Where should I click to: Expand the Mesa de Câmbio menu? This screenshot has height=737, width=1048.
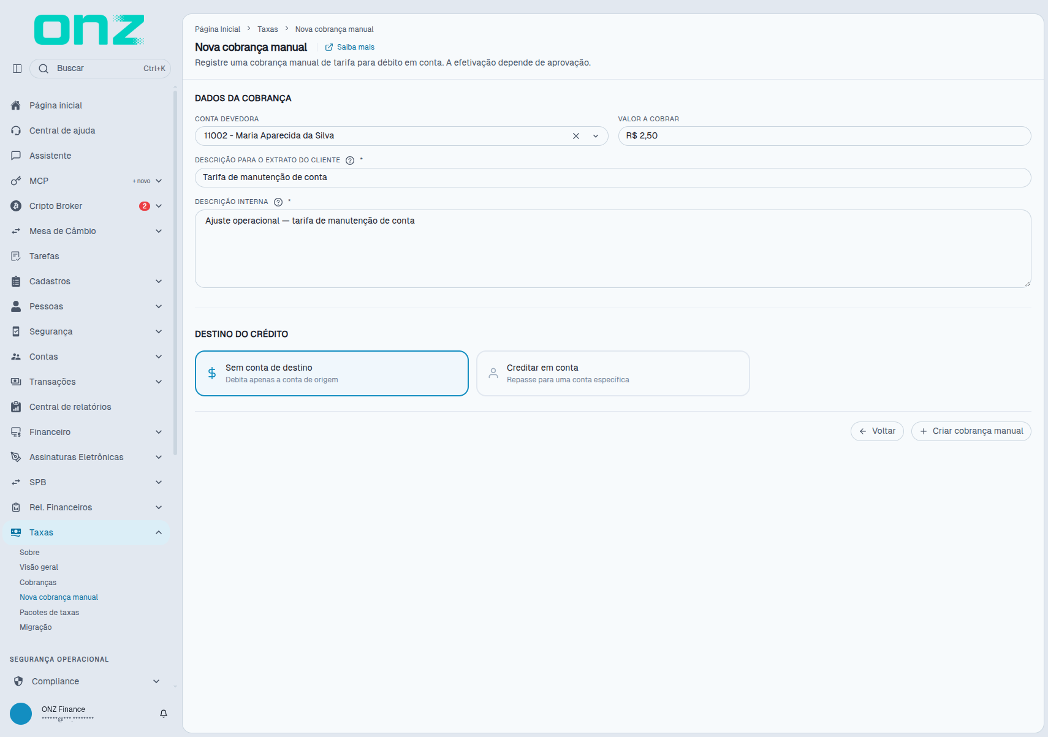point(159,231)
